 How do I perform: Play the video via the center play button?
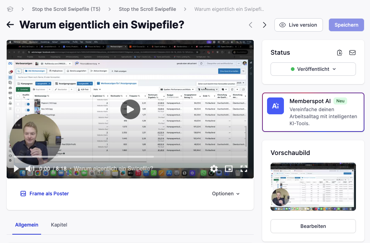pyautogui.click(x=130, y=109)
